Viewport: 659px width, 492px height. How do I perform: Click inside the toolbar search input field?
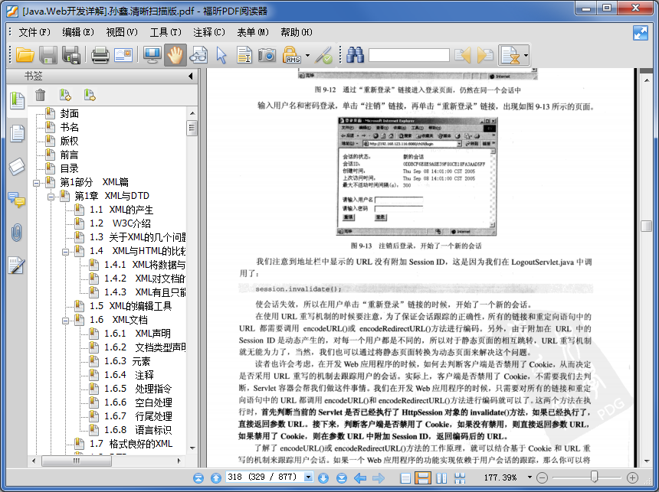410,55
